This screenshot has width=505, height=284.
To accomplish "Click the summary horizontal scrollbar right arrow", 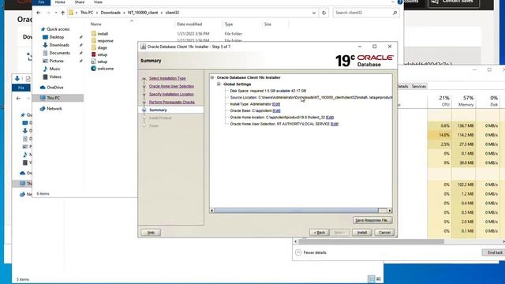I will pyautogui.click(x=390, y=211).
